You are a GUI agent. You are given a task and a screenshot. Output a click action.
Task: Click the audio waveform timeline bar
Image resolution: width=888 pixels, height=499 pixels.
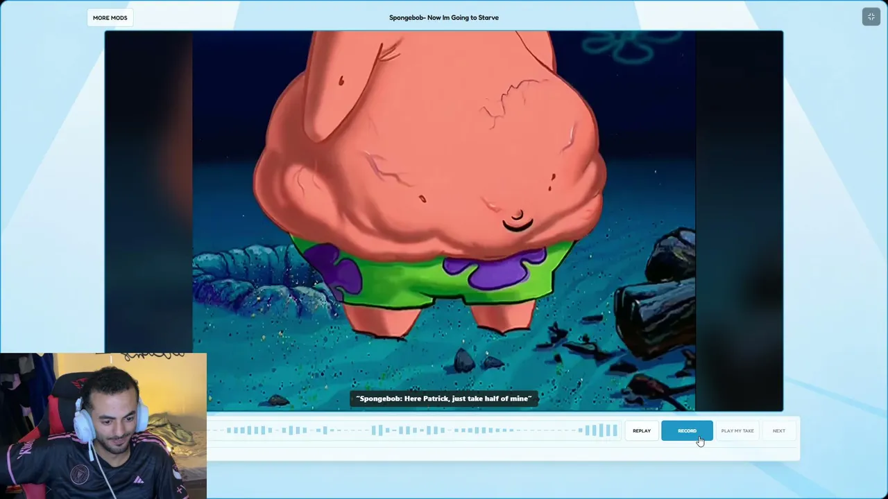(414, 431)
